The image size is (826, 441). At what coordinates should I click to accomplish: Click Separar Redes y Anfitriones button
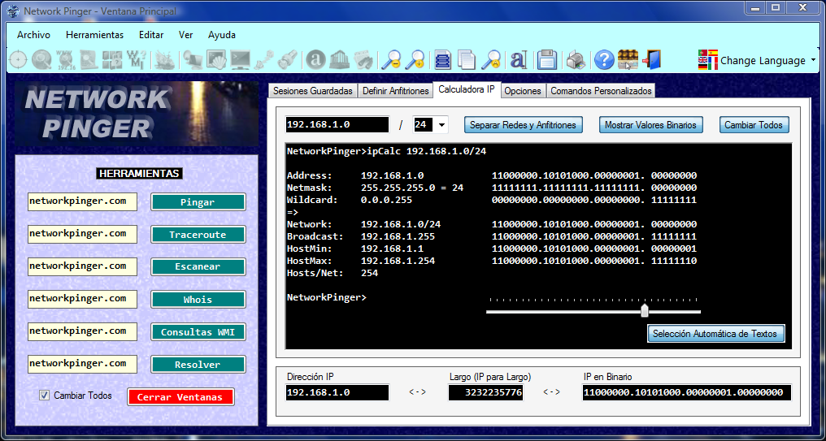523,125
